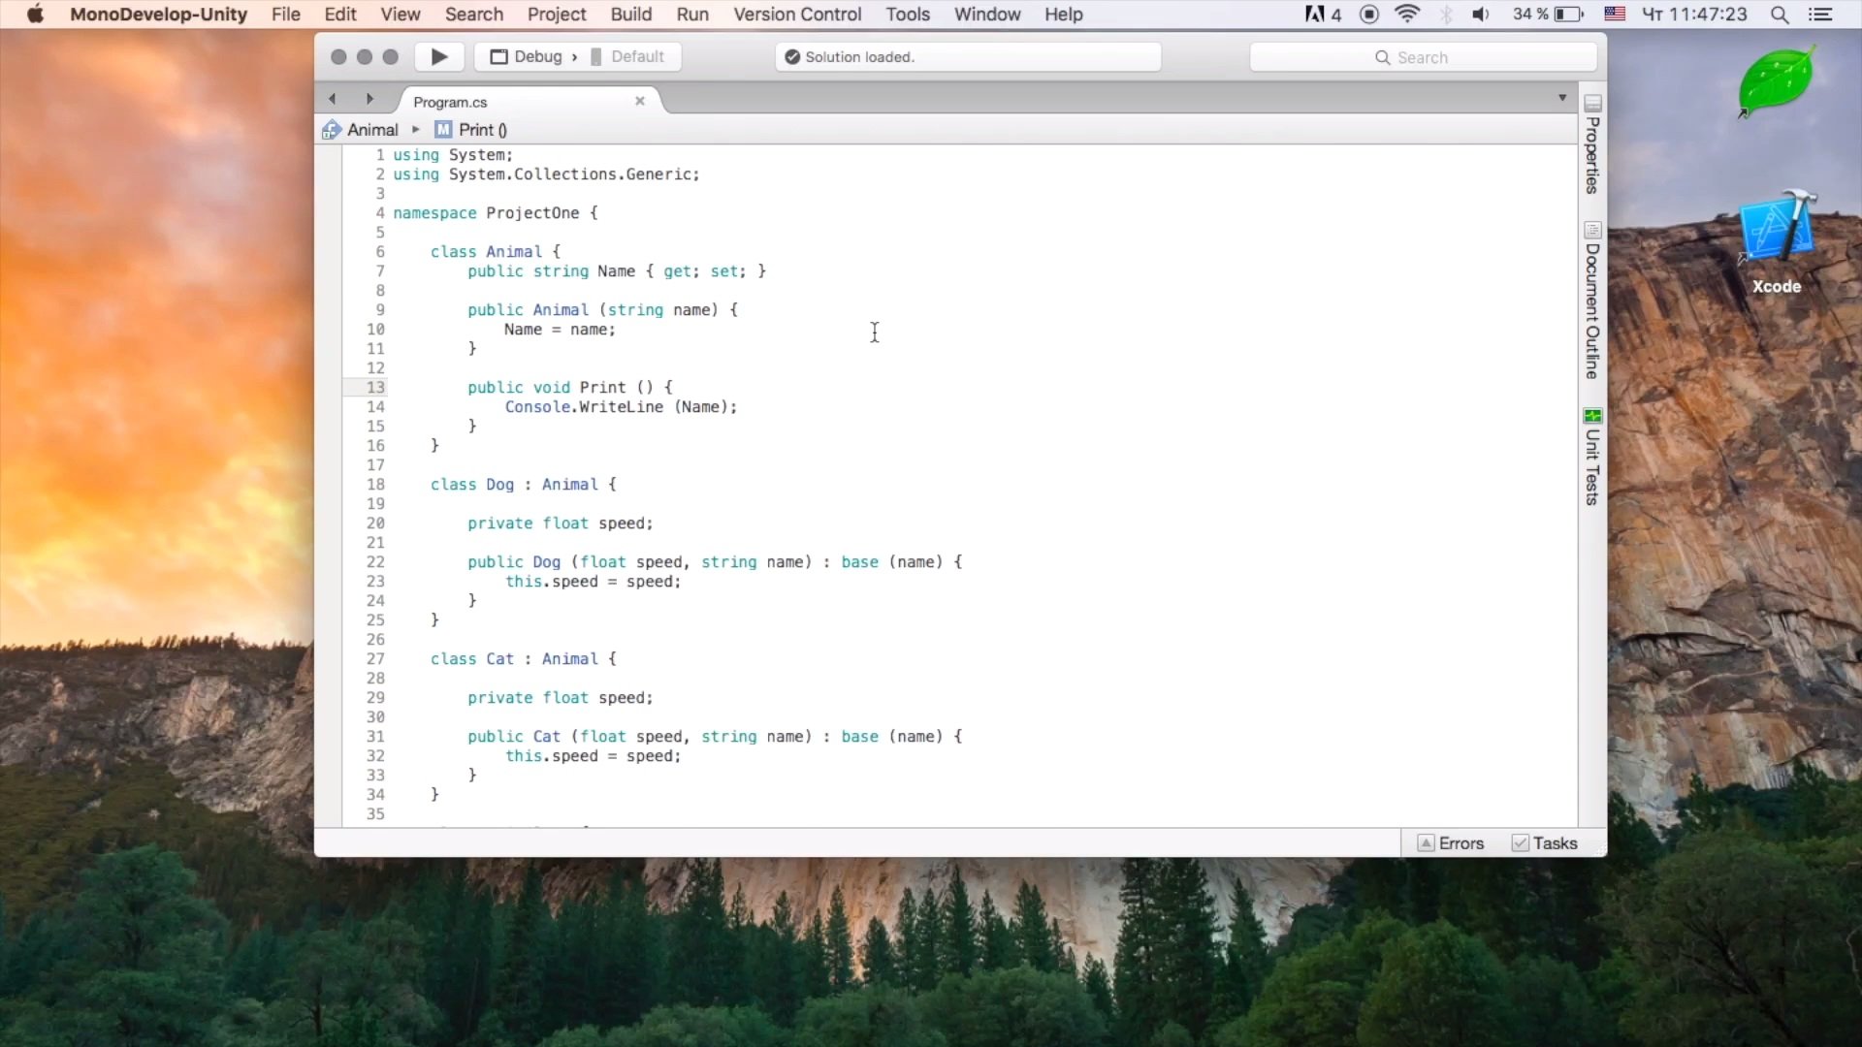The height and width of the screenshot is (1047, 1862).
Task: Open the File menu
Action: pyautogui.click(x=285, y=15)
